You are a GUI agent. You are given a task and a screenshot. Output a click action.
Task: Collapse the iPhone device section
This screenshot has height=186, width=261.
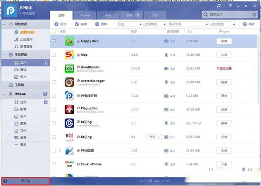pos(4,94)
